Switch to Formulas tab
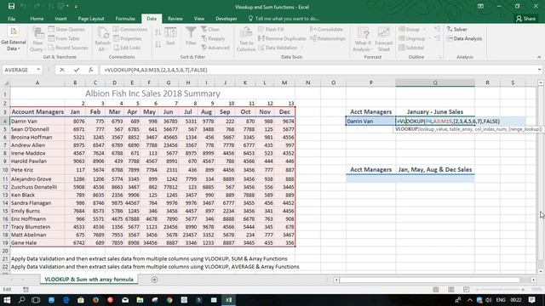 (125, 19)
